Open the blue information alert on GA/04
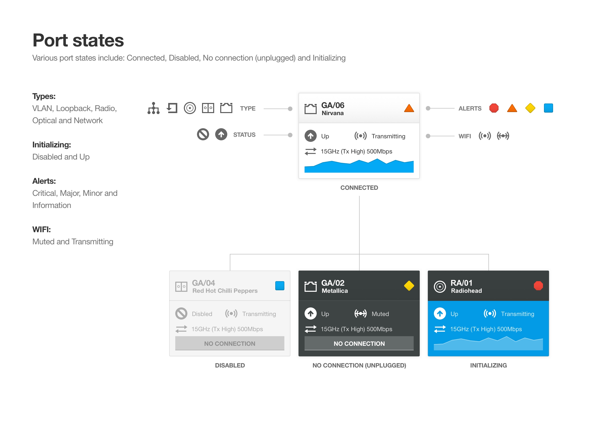The width and height of the screenshot is (596, 421). (280, 286)
